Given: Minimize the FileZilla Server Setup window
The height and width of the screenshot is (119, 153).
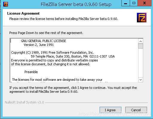Looking at the screenshot, I should (x=126, y=3).
